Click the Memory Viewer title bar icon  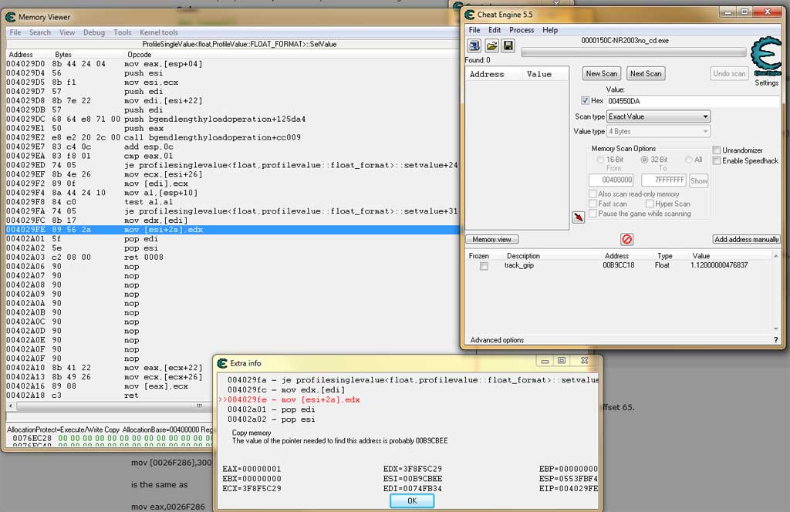tap(11, 17)
